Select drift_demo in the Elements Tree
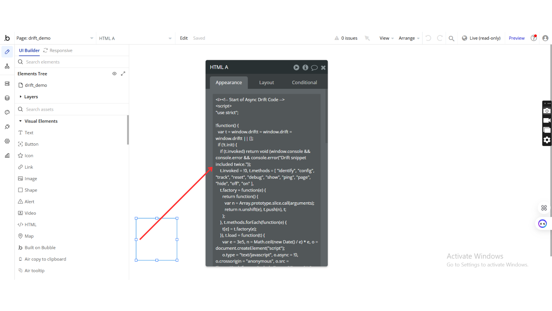Image resolution: width=552 pixels, height=311 pixels. (x=33, y=85)
